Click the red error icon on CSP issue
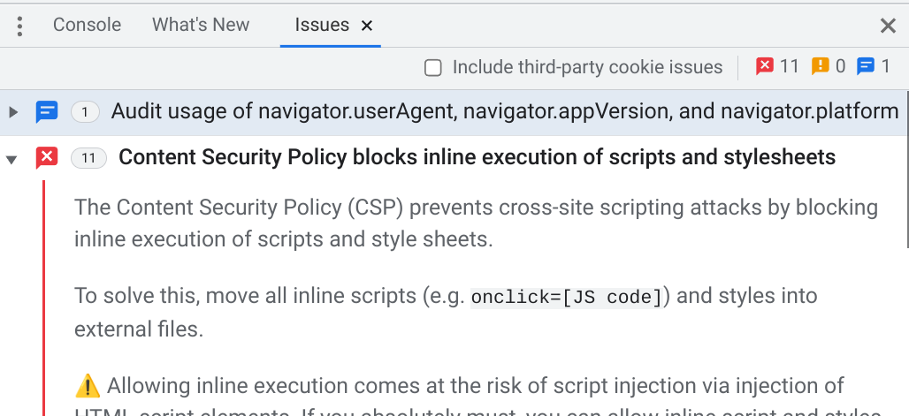This screenshot has height=416, width=909. (x=46, y=158)
